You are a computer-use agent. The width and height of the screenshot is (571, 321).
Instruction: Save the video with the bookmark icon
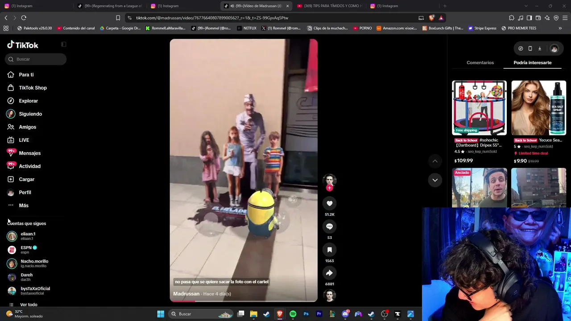(x=329, y=250)
